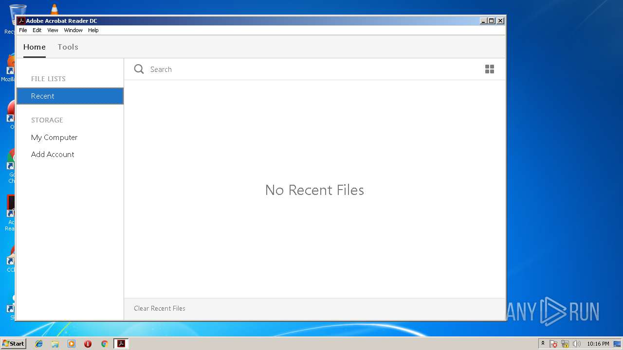This screenshot has height=350, width=623.
Task: Launch Windows Media Player from the taskbar
Action: coord(72,344)
